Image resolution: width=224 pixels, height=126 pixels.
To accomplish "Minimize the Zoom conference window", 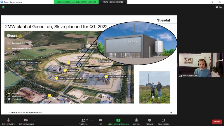I will (x=205, y=2).
